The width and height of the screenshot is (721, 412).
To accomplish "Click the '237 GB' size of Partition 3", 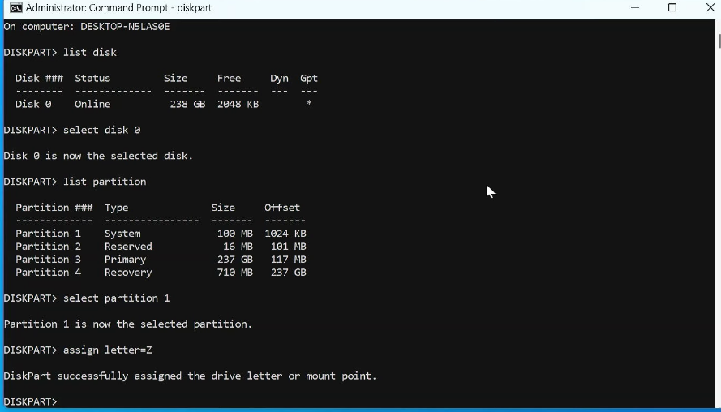I will point(235,260).
